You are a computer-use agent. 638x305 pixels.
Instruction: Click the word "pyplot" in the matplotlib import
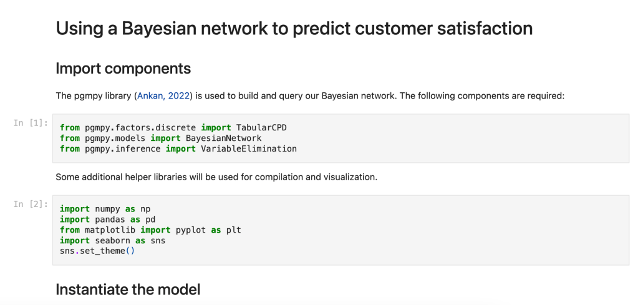(x=191, y=230)
